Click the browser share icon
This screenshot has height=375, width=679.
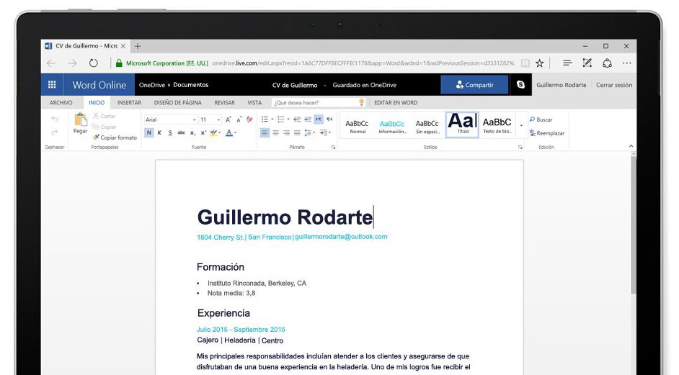tap(607, 63)
